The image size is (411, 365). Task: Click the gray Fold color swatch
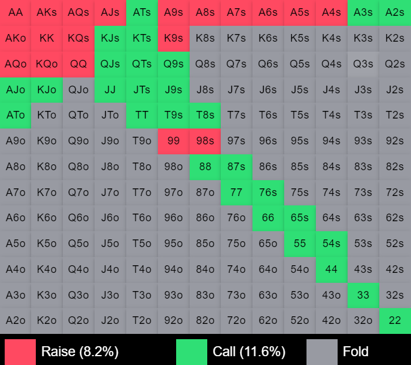[x=322, y=352]
